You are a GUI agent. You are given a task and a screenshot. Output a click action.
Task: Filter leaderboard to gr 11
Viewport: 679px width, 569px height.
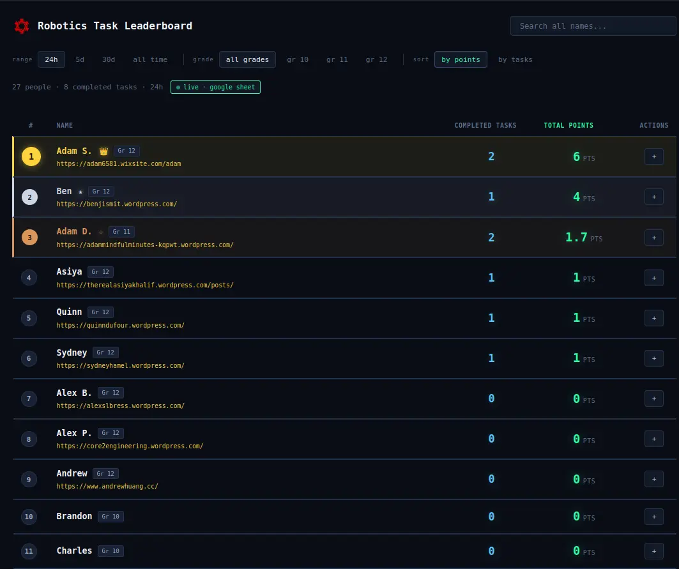click(x=337, y=59)
